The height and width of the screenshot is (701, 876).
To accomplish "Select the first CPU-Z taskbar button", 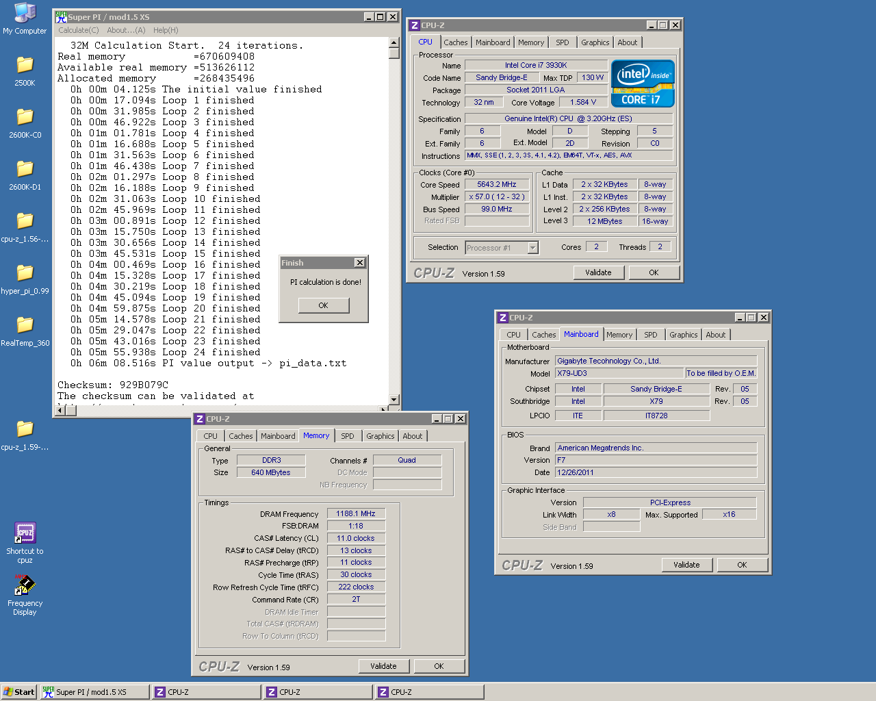I will point(206,692).
